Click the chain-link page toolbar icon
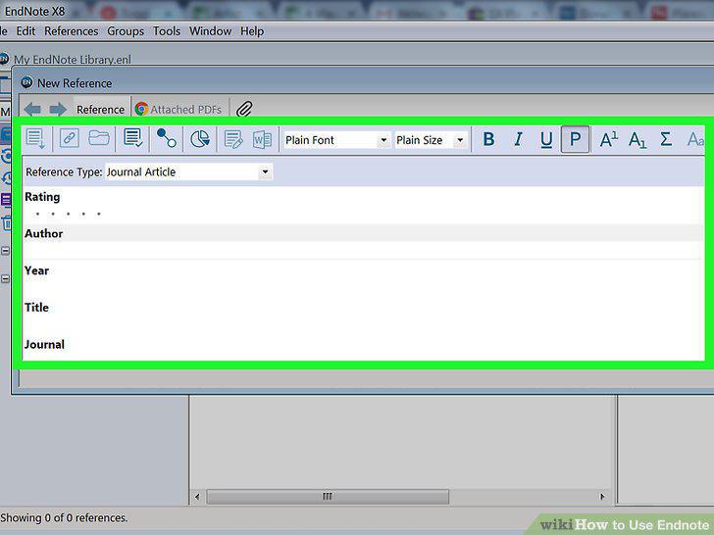The image size is (714, 535). pyautogui.click(x=70, y=138)
